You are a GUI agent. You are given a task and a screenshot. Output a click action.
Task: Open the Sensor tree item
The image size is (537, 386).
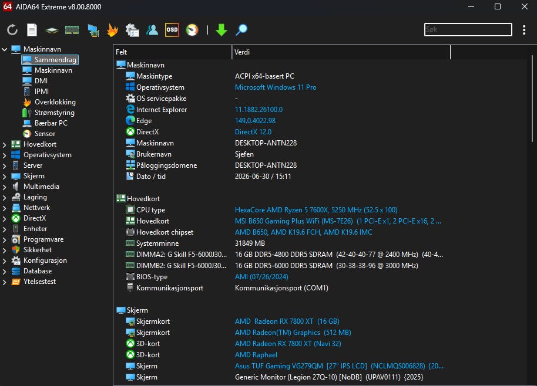pos(45,134)
